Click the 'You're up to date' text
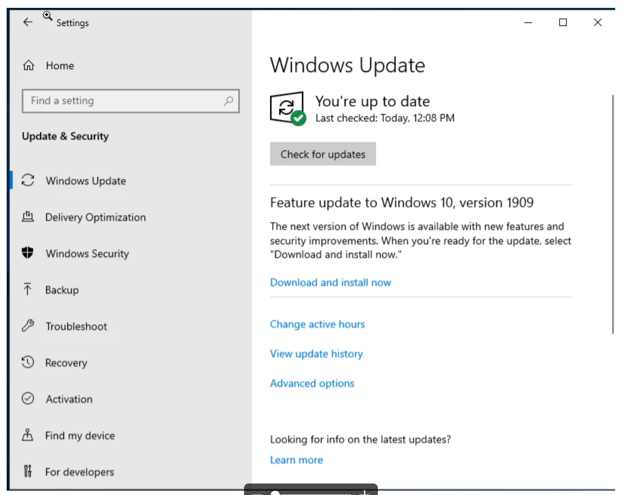 tap(372, 101)
